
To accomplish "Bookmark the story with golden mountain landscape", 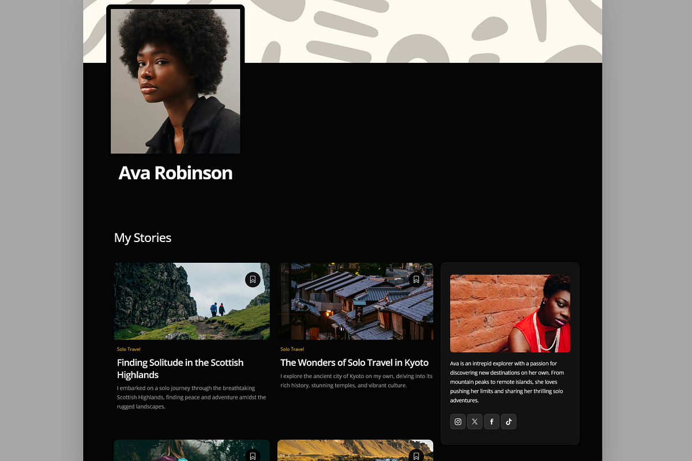I will (x=416, y=456).
